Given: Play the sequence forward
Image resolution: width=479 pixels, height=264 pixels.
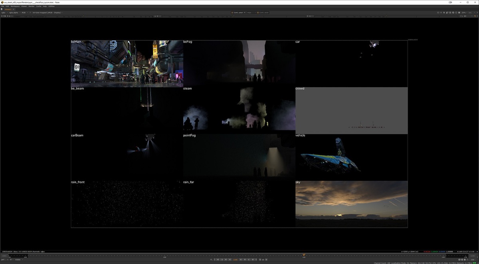Looking at the screenshot, I should 240,260.
